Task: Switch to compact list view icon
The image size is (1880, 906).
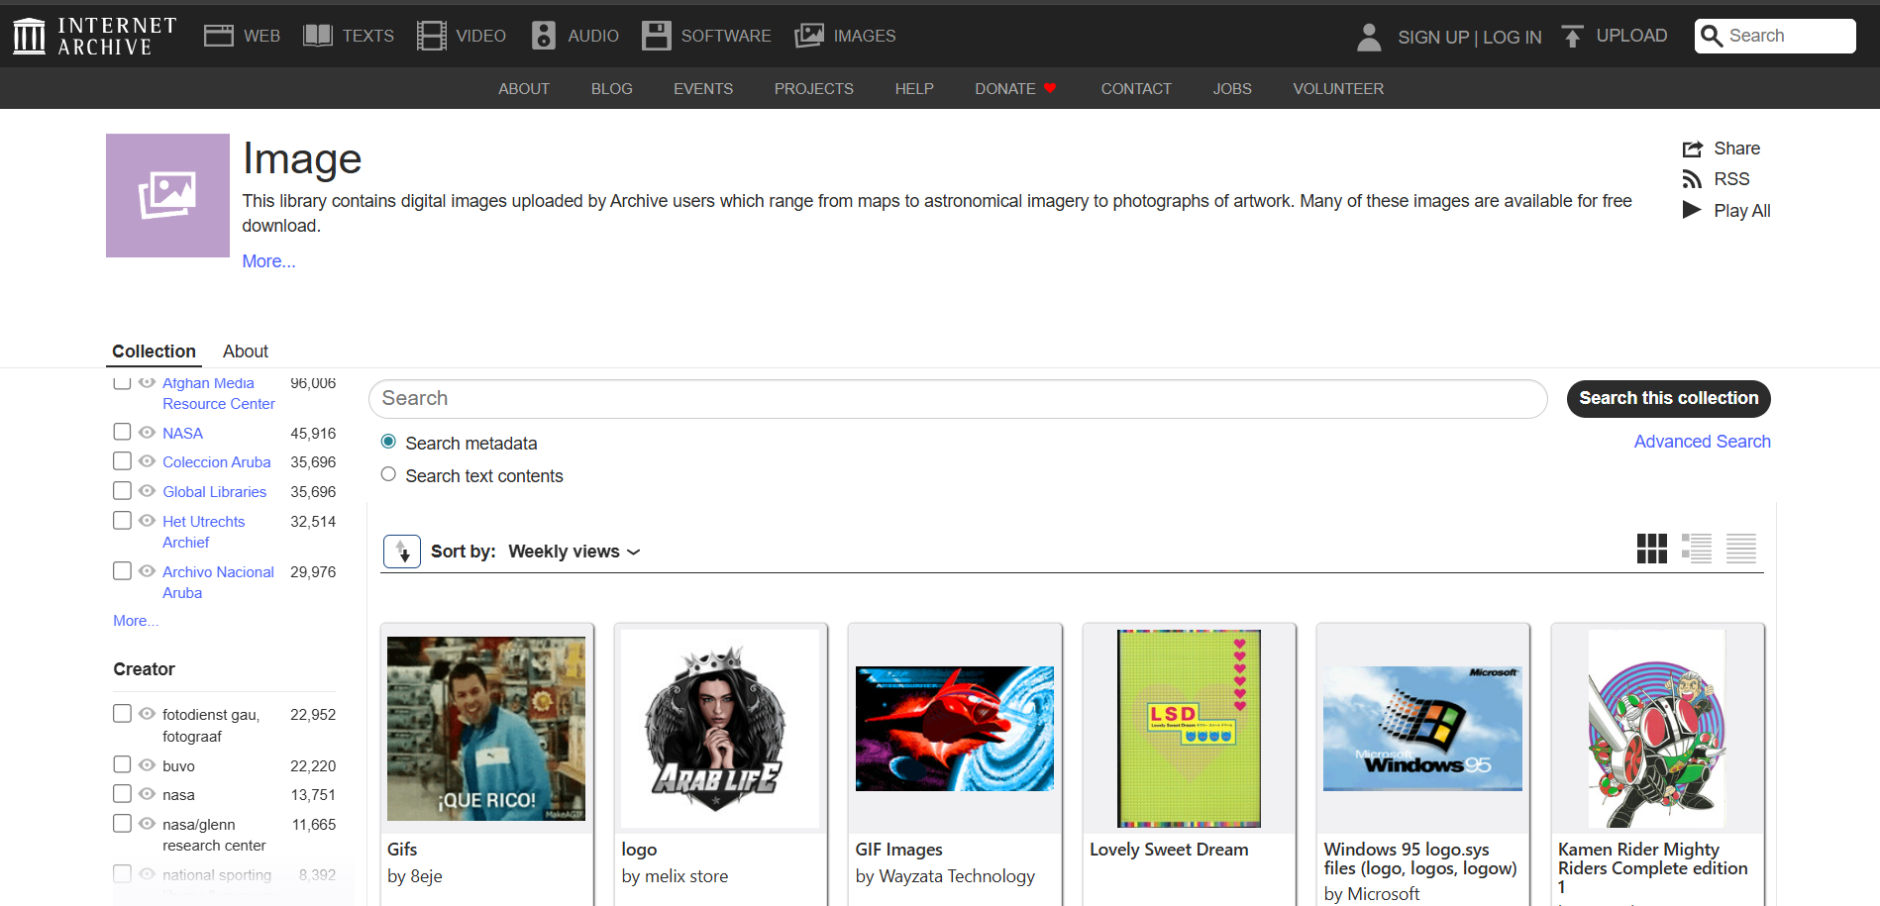Action: [1740, 549]
